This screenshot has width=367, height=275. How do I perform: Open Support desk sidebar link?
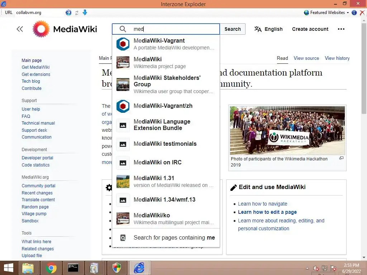pyautogui.click(x=34, y=130)
